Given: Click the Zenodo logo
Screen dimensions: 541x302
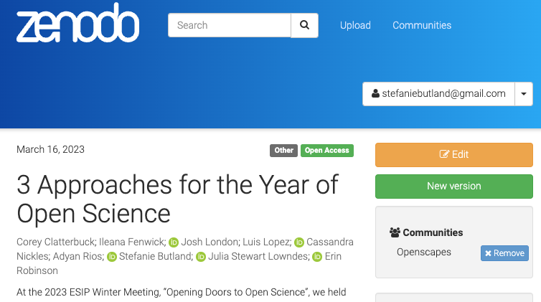Looking at the screenshot, I should pyautogui.click(x=77, y=26).
